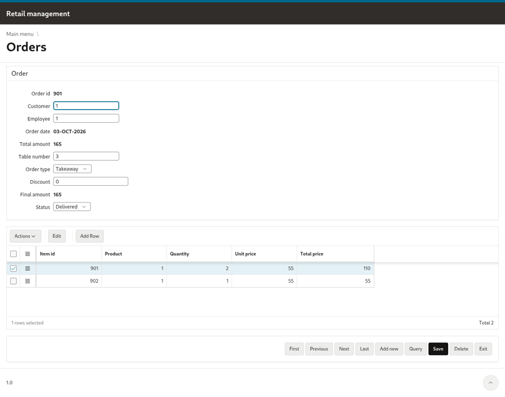Screen dimensions: 505x397
Task: Click Total price cell 110
Action: 335,268
